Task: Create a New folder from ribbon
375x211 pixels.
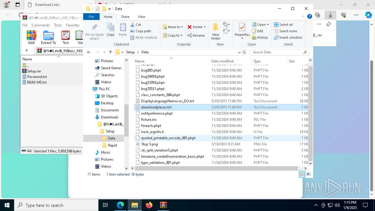Action: pos(216,31)
